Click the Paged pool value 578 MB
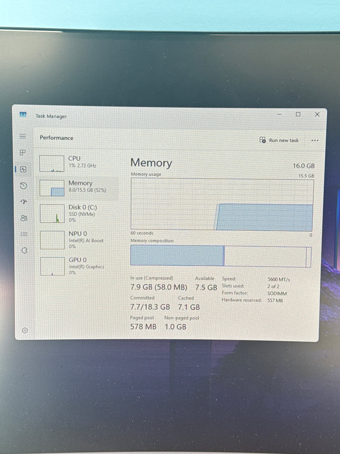Screen dimensions: 340x454 coord(143,327)
